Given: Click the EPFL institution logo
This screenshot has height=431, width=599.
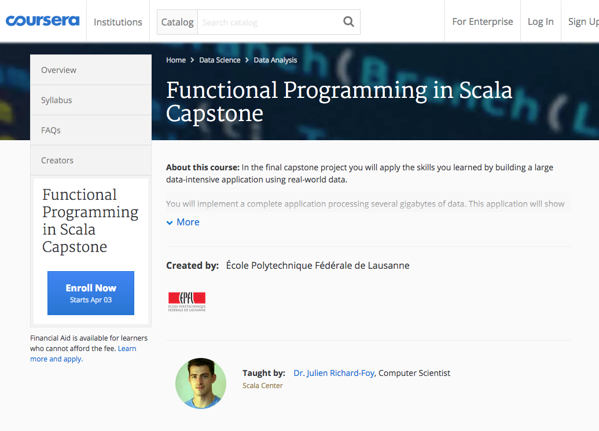Looking at the screenshot, I should pos(187,302).
